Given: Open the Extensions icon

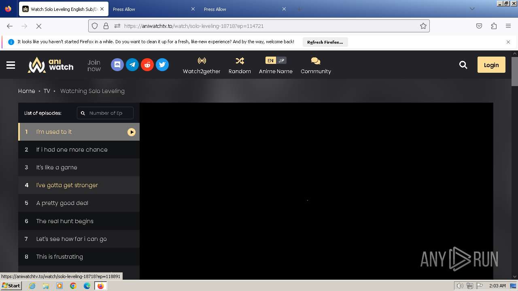Looking at the screenshot, I should 494,26.
